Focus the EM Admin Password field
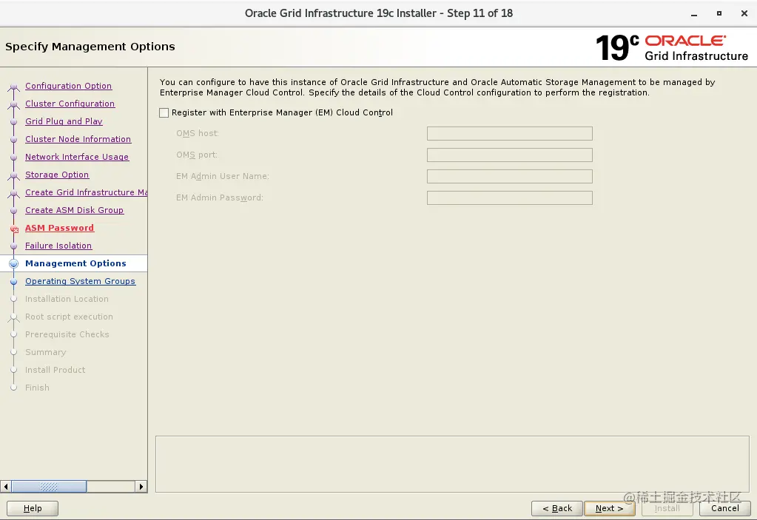Image resolution: width=757 pixels, height=520 pixels. (x=509, y=197)
